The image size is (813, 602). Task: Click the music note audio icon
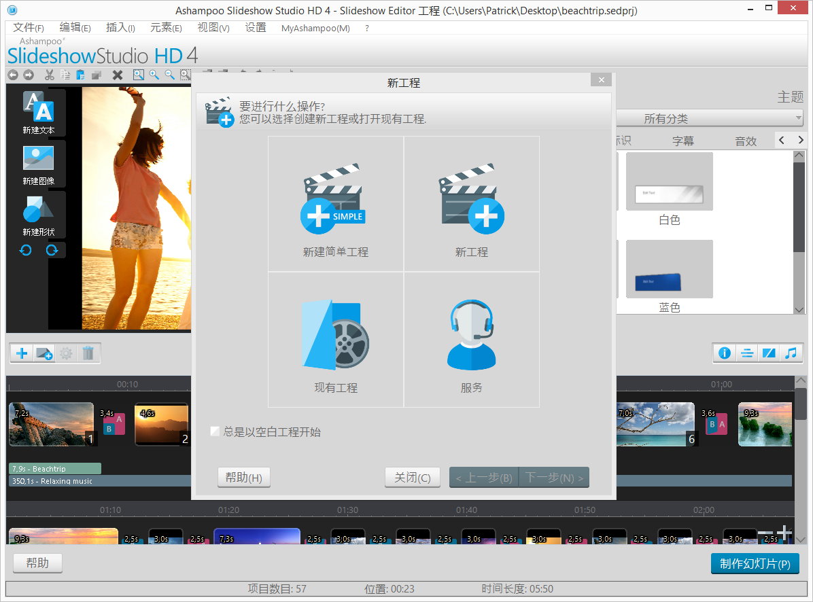click(791, 353)
